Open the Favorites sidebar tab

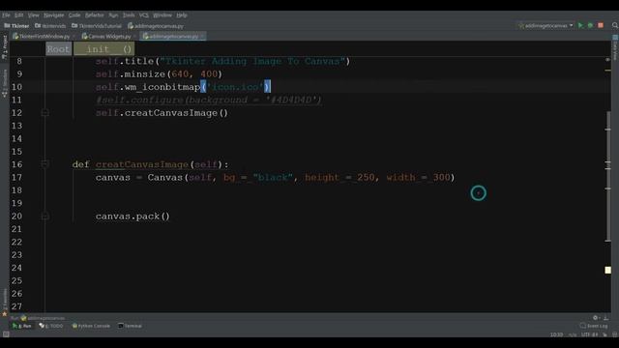pos(5,303)
